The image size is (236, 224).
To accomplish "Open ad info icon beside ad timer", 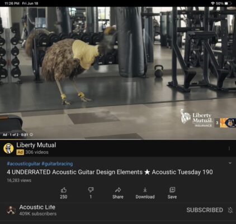I will 31,134.
